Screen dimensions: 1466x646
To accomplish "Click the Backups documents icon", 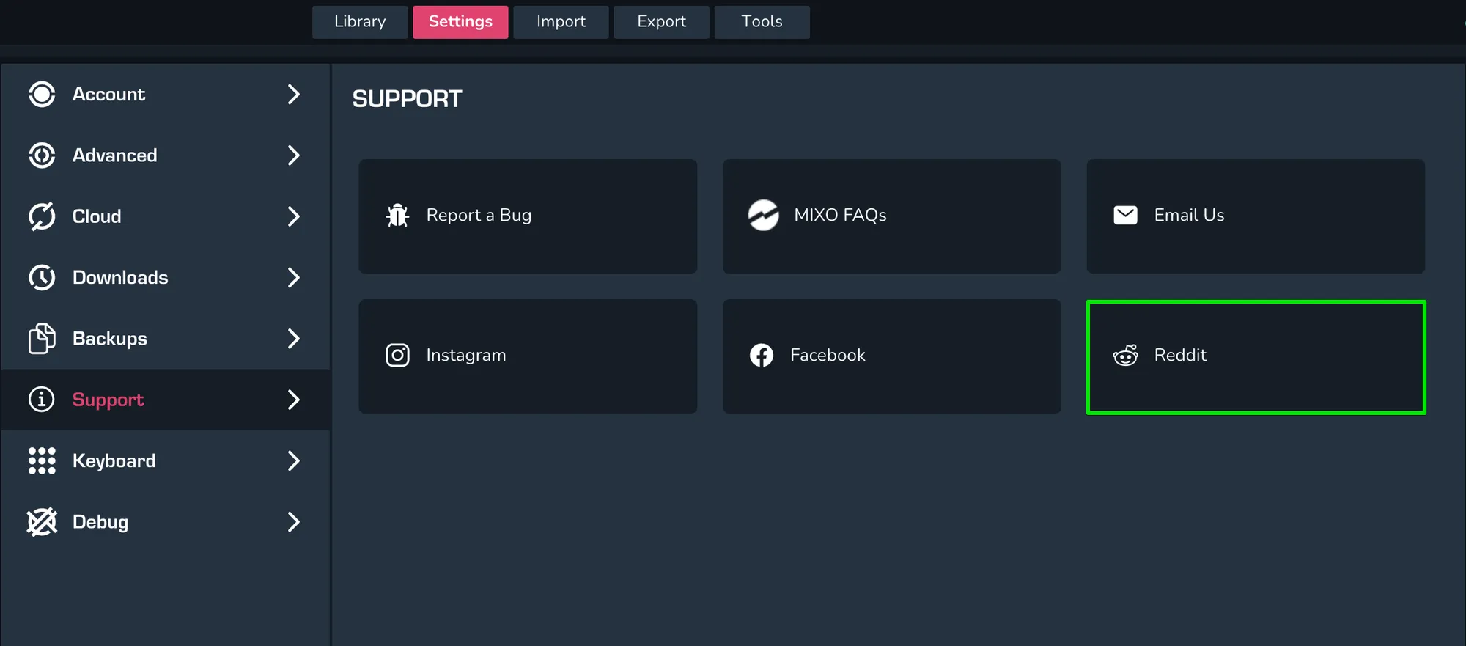I will [42, 339].
